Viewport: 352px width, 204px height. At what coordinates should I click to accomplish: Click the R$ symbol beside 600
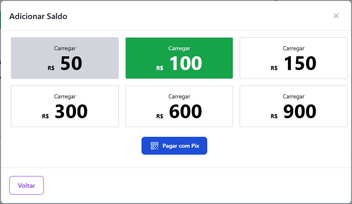click(160, 116)
